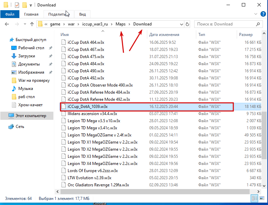Refresh the Download folder view
Image resolution: width=268 pixels, height=205 pixels.
pos(187,24)
